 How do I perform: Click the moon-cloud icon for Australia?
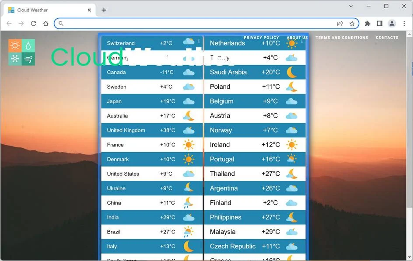click(189, 116)
